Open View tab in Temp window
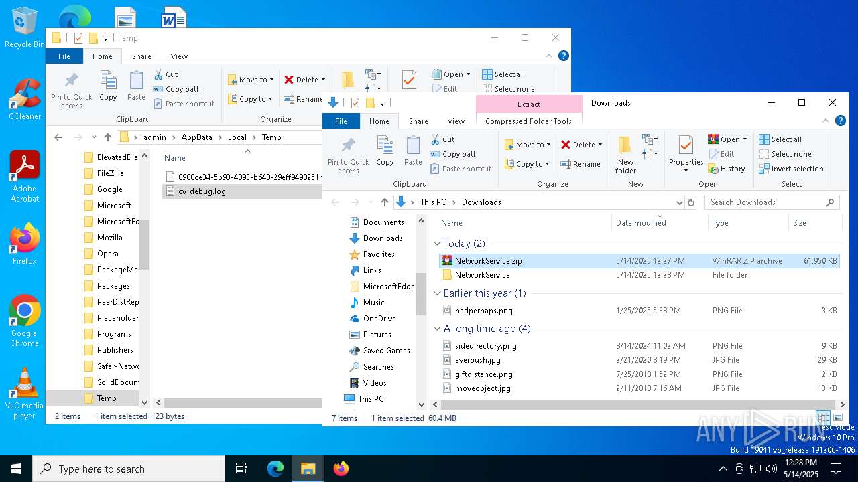The width and height of the screenshot is (858, 482). (179, 56)
